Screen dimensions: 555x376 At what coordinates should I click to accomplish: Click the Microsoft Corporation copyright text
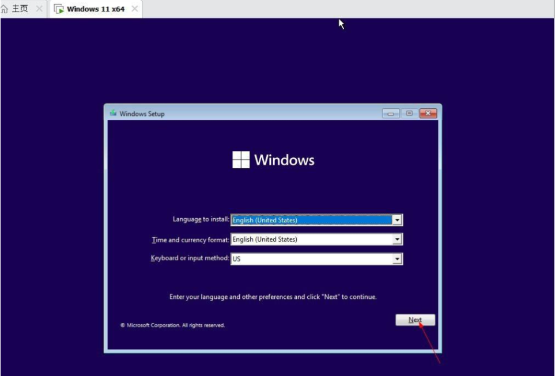(x=172, y=325)
